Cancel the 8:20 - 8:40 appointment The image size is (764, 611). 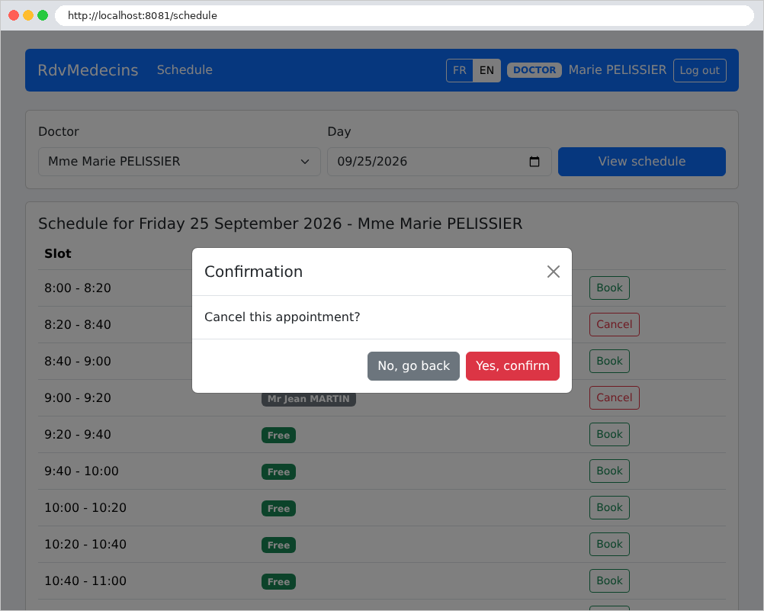tap(615, 324)
